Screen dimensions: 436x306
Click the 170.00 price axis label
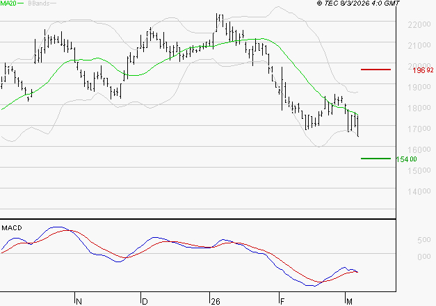[x=419, y=129]
